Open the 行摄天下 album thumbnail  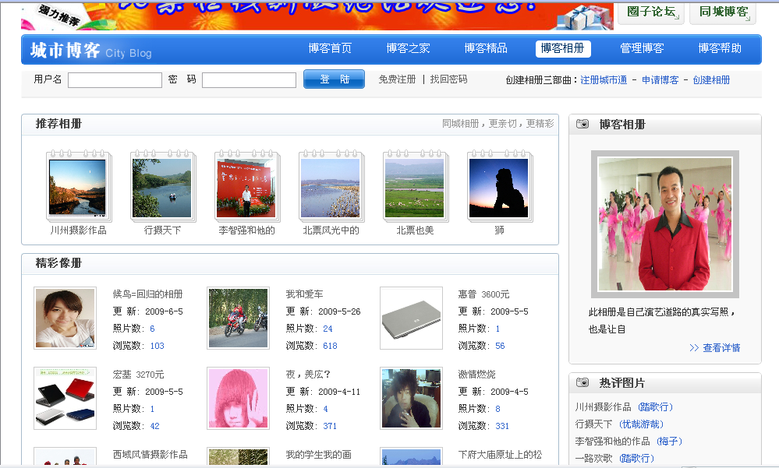pos(162,186)
